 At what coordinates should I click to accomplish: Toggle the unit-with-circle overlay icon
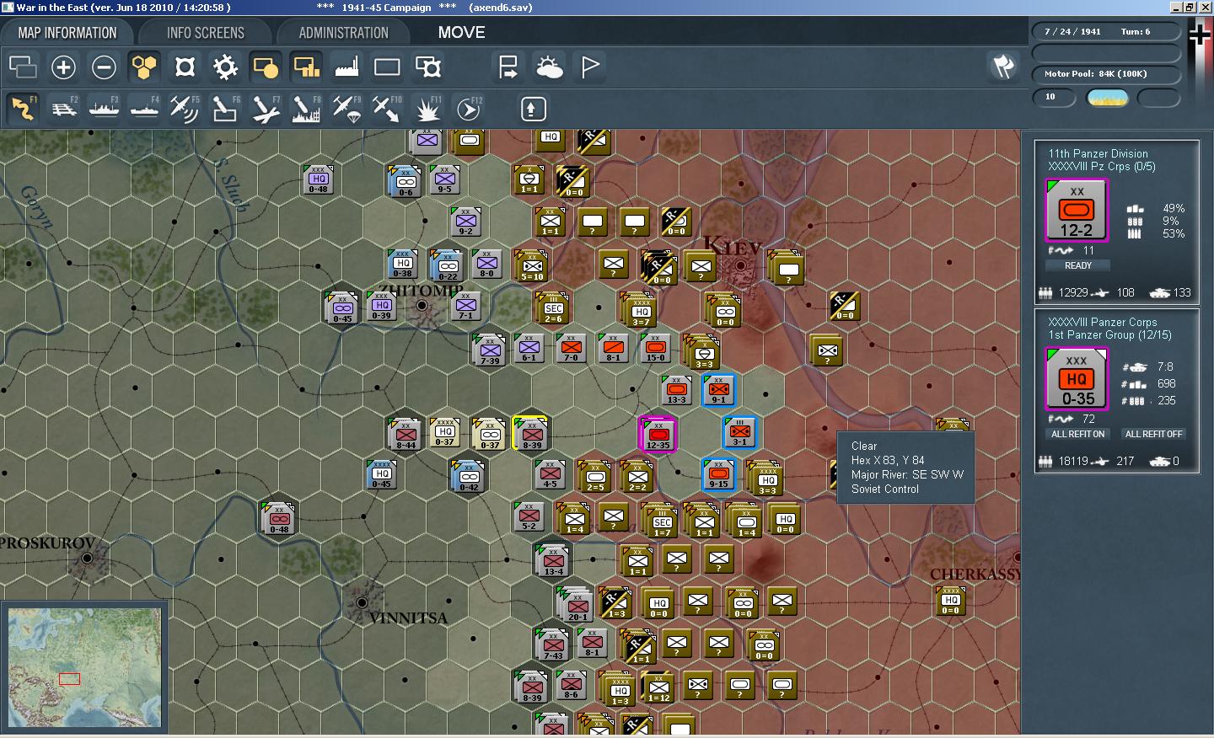point(266,67)
